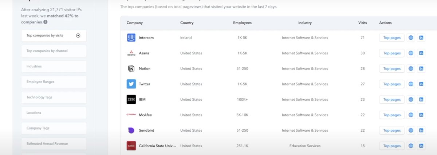Screen dimensions: 437x155
Task: Click the Industry column header
Action: click(x=305, y=23)
